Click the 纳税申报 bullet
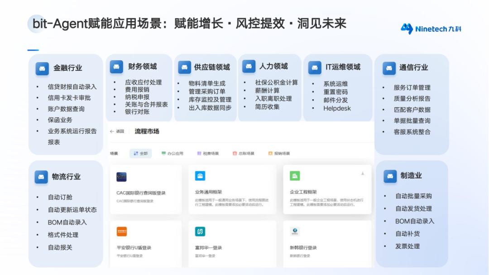 137,97
